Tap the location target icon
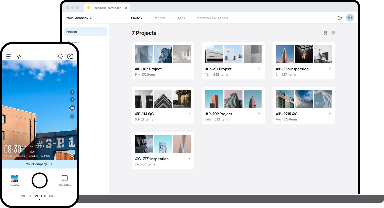Screen dimensions: 384x208 pos(72,155)
